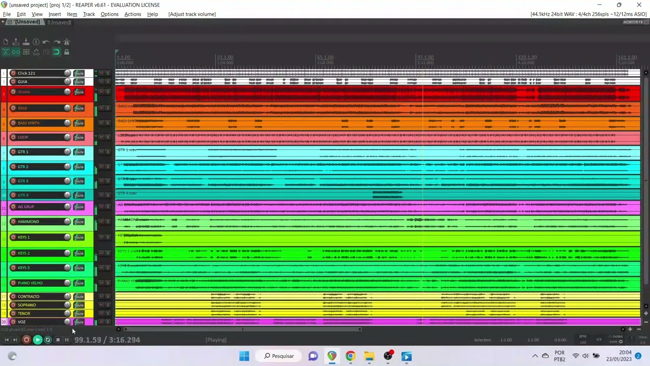Click SOPRANO track volume knob
The width and height of the screenshot is (650, 366).
click(x=67, y=305)
